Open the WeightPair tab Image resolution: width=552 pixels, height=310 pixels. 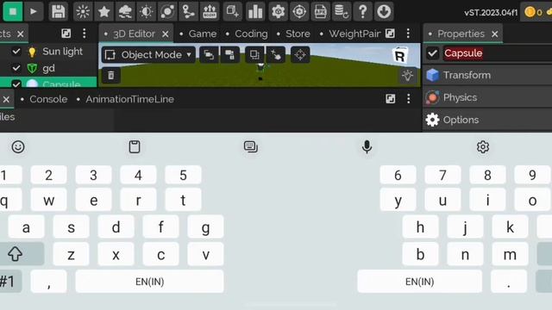click(354, 34)
